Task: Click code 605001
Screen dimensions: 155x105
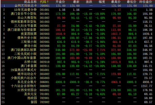Action: (x=45, y=90)
